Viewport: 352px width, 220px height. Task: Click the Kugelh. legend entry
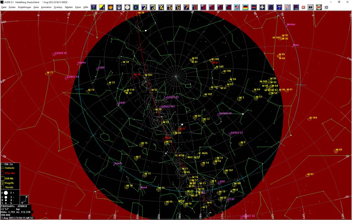pyautogui.click(x=10, y=183)
